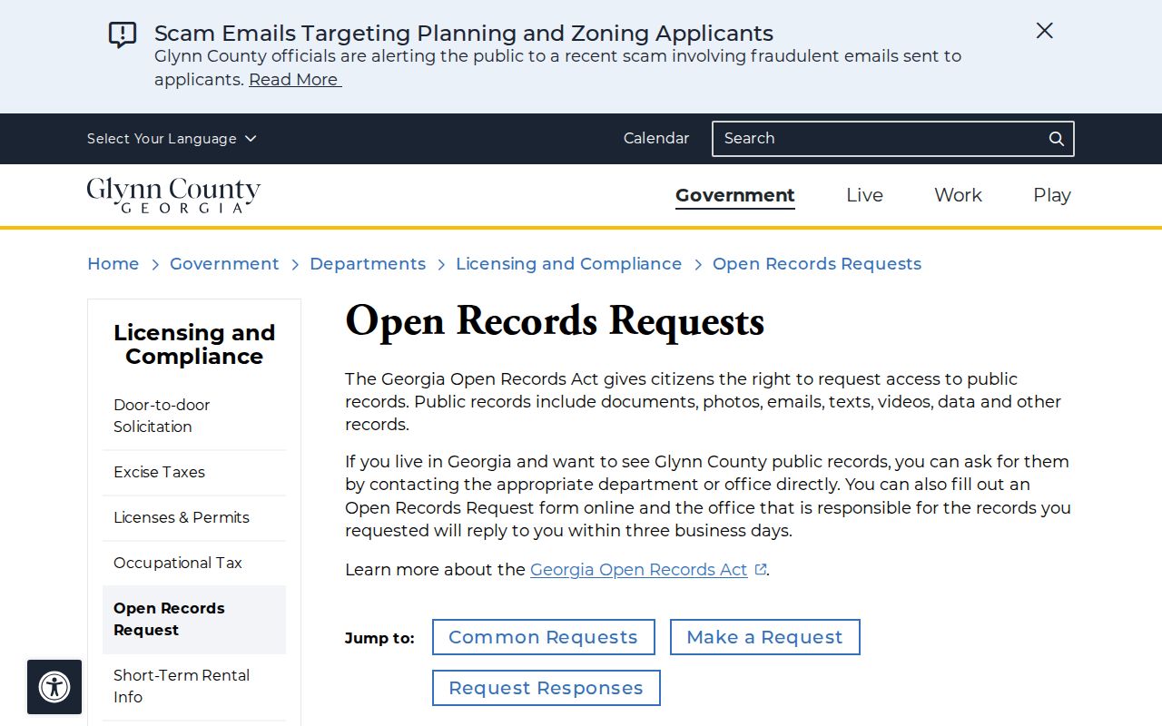Open Excise Taxes sidebar item

tap(194, 472)
